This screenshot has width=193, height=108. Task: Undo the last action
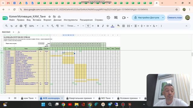pos(11,26)
